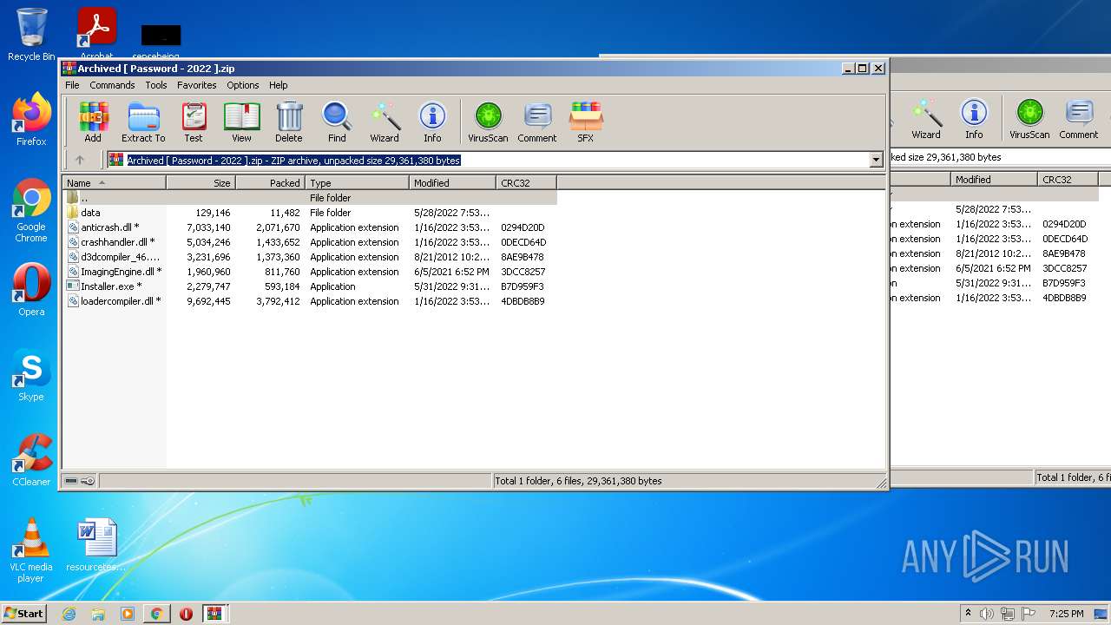Open Firefox desktop shortcut
1111x625 pixels.
point(31,120)
